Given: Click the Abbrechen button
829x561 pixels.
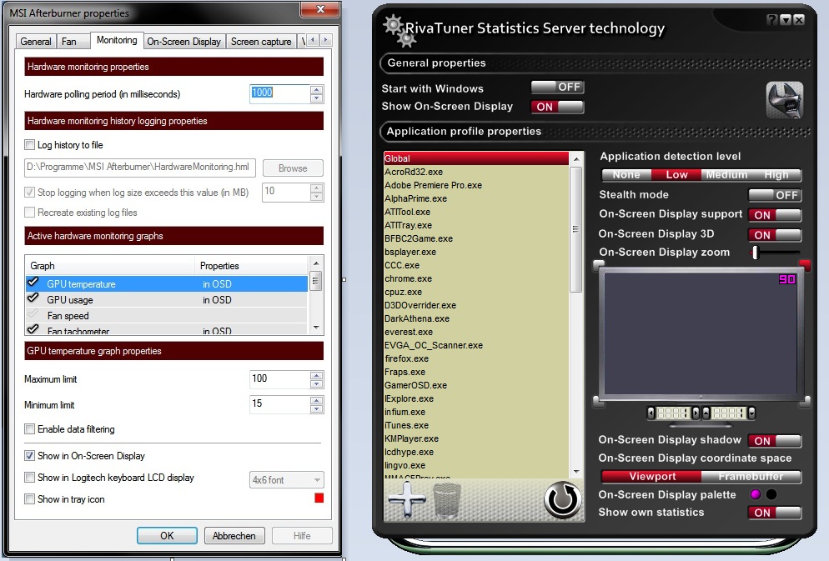Looking at the screenshot, I should [234, 536].
